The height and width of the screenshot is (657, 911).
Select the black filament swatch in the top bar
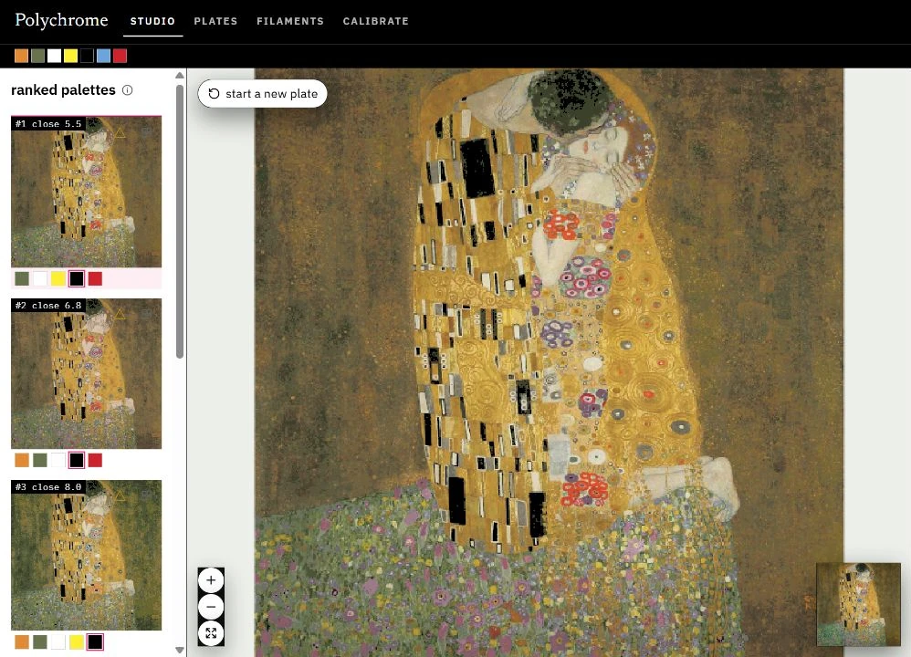pyautogui.click(x=87, y=56)
